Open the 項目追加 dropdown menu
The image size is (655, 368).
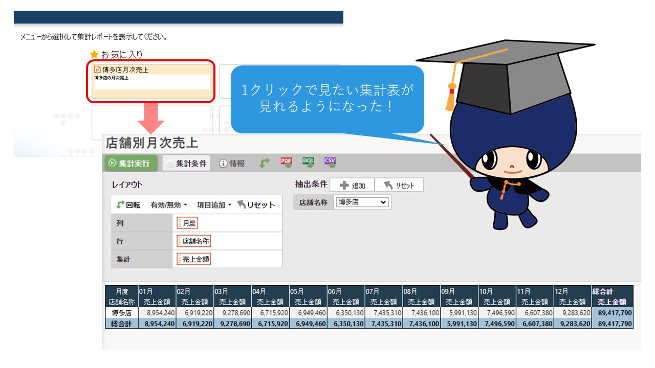pyautogui.click(x=214, y=205)
